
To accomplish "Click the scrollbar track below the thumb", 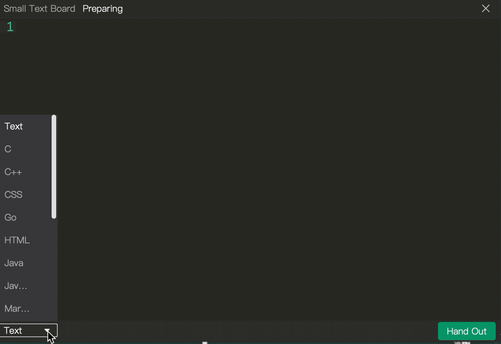I will click(54, 270).
